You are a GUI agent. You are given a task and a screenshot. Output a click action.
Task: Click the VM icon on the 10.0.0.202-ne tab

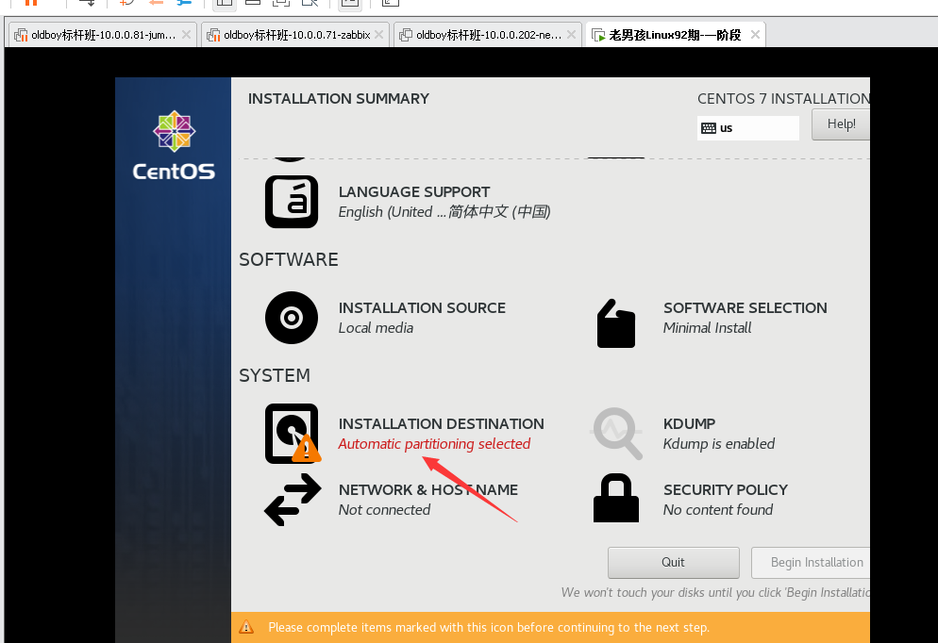point(406,35)
